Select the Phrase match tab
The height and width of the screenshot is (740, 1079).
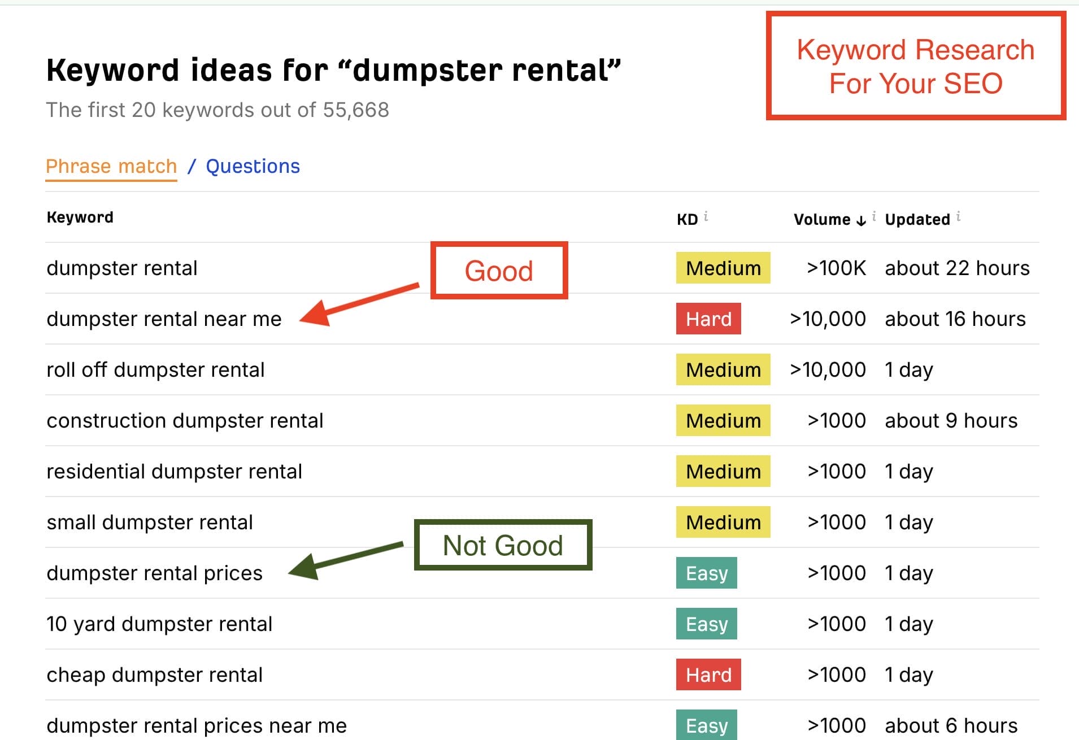click(x=111, y=166)
